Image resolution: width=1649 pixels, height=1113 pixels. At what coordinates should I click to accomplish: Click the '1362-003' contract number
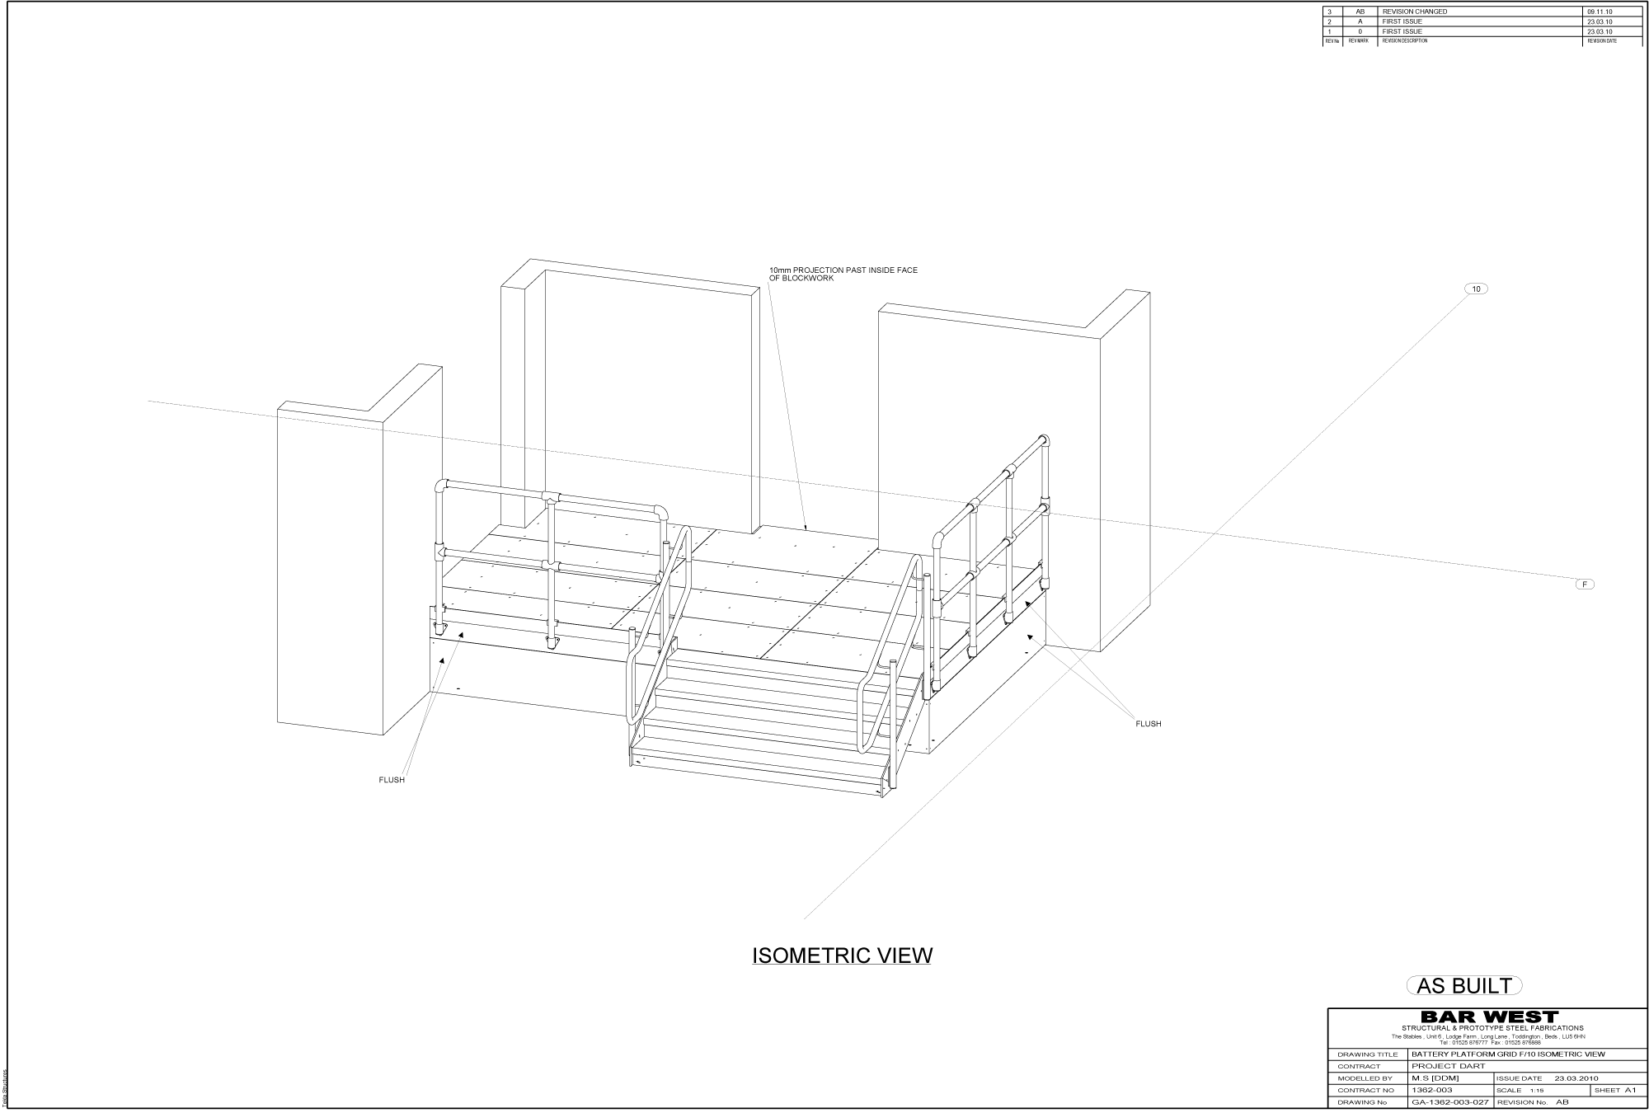pyautogui.click(x=1432, y=1090)
